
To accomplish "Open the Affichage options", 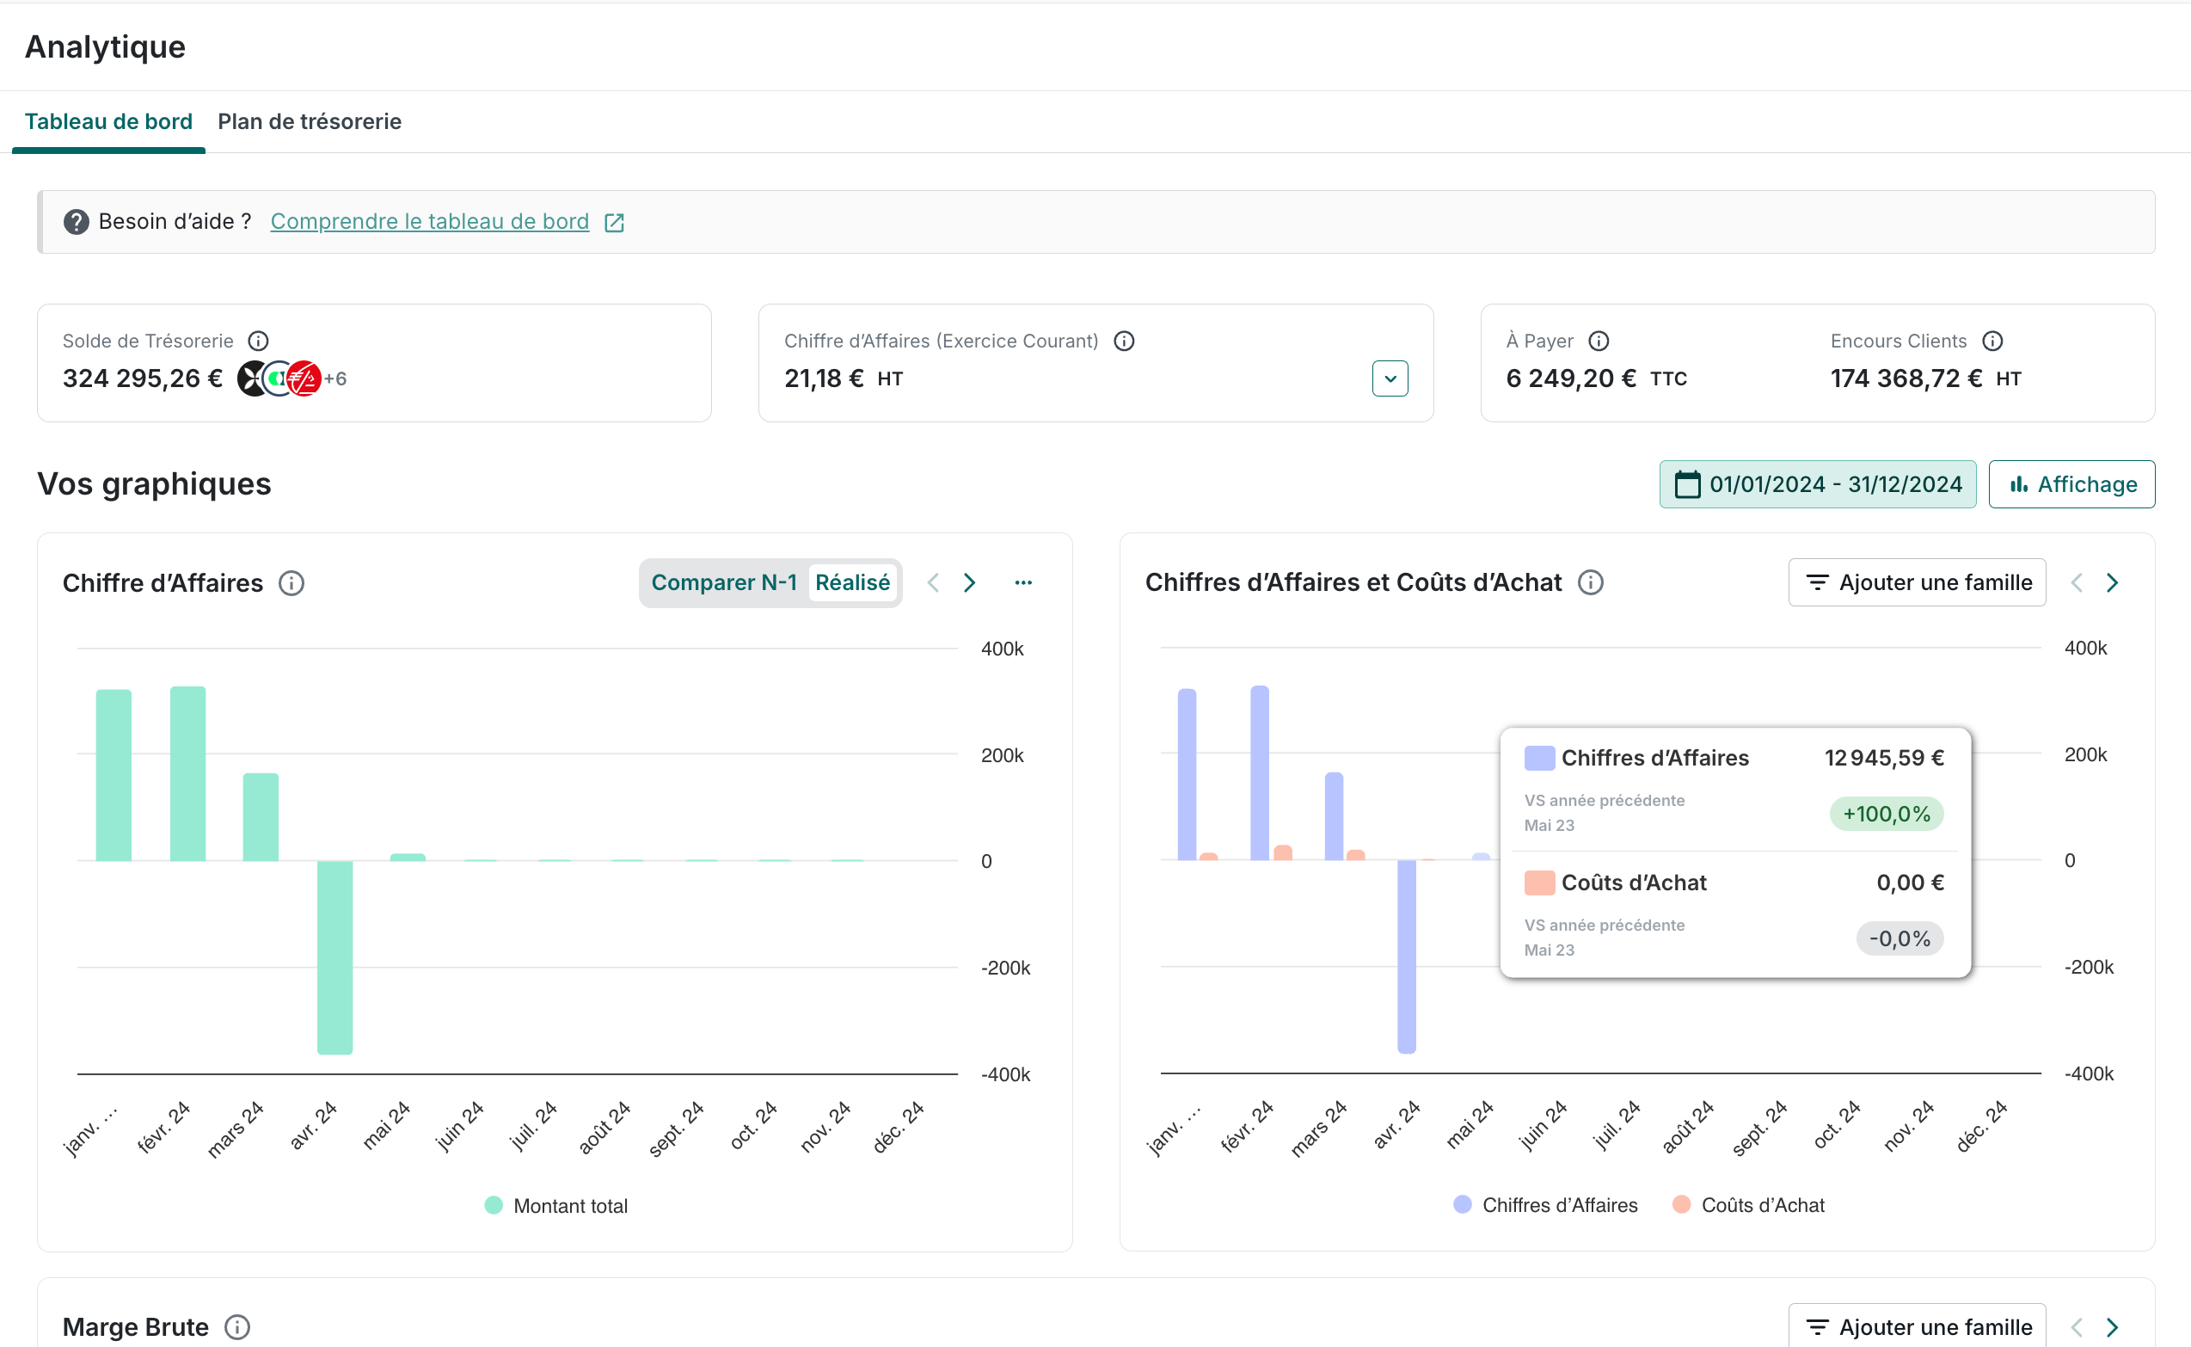I will pyautogui.click(x=2071, y=484).
